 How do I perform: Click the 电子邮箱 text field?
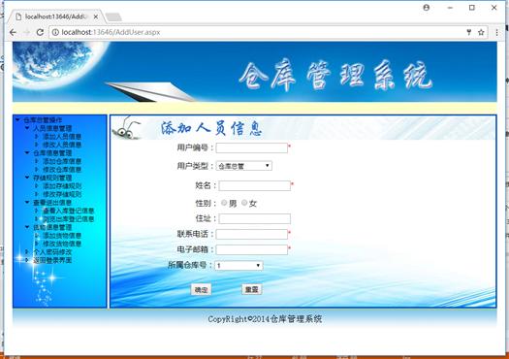pyautogui.click(x=252, y=249)
